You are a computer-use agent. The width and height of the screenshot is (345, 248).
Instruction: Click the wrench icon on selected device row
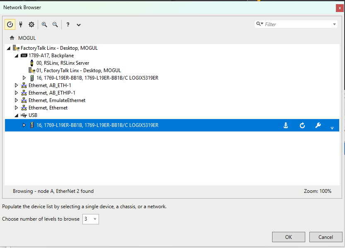[318, 126]
